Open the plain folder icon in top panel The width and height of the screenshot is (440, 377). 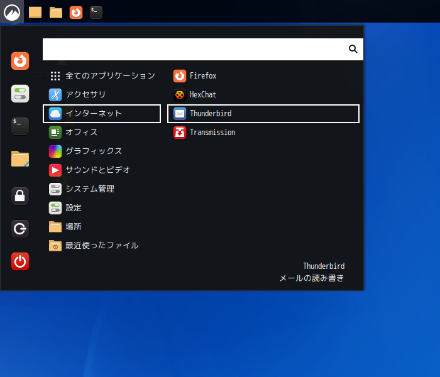click(35, 13)
